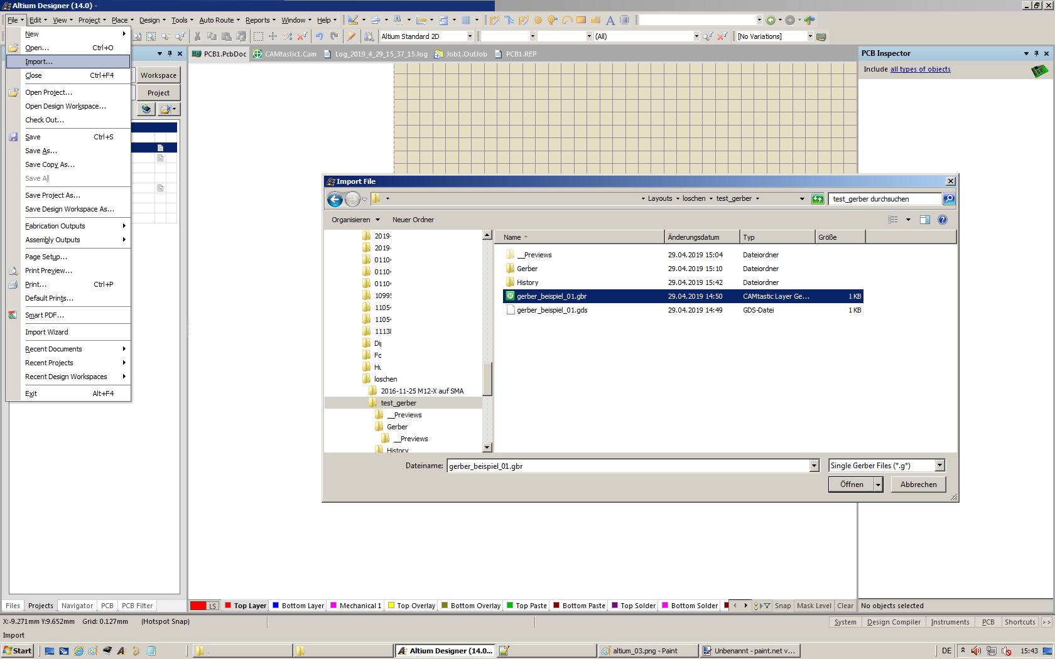Switch to the Job1.OutJob document tab
This screenshot has height=659, width=1055.
coord(460,54)
